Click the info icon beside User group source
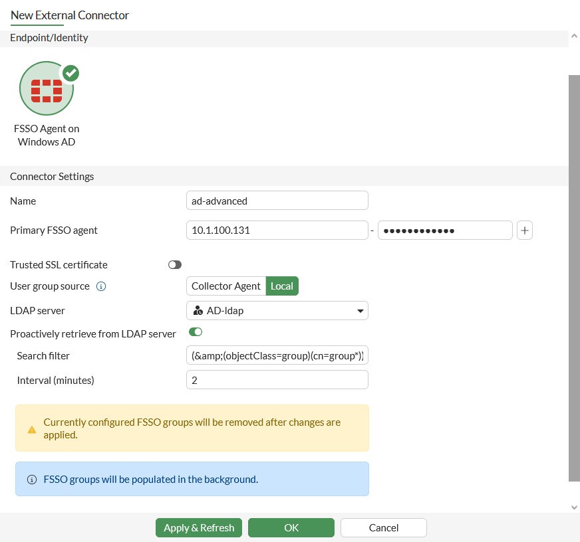The image size is (580, 542). (x=100, y=286)
